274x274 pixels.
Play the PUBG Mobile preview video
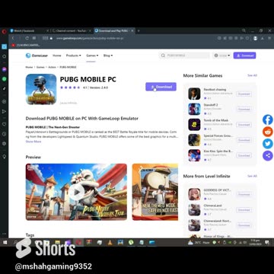[x=76, y=192]
